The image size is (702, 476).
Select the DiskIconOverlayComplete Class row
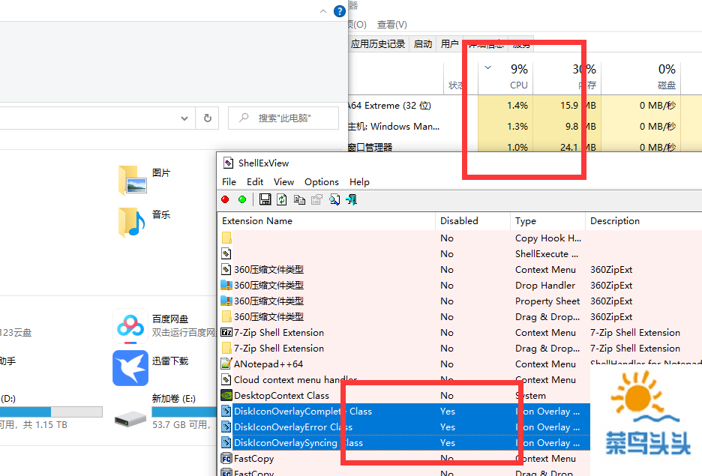403,411
